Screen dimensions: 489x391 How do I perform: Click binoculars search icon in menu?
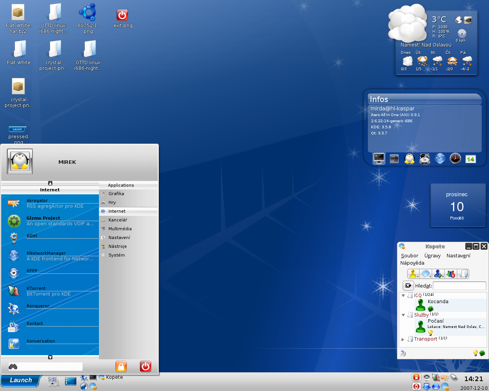13,367
